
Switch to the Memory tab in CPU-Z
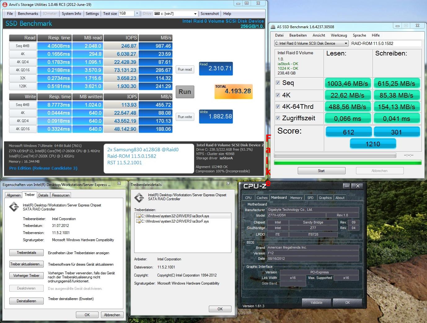(296, 198)
